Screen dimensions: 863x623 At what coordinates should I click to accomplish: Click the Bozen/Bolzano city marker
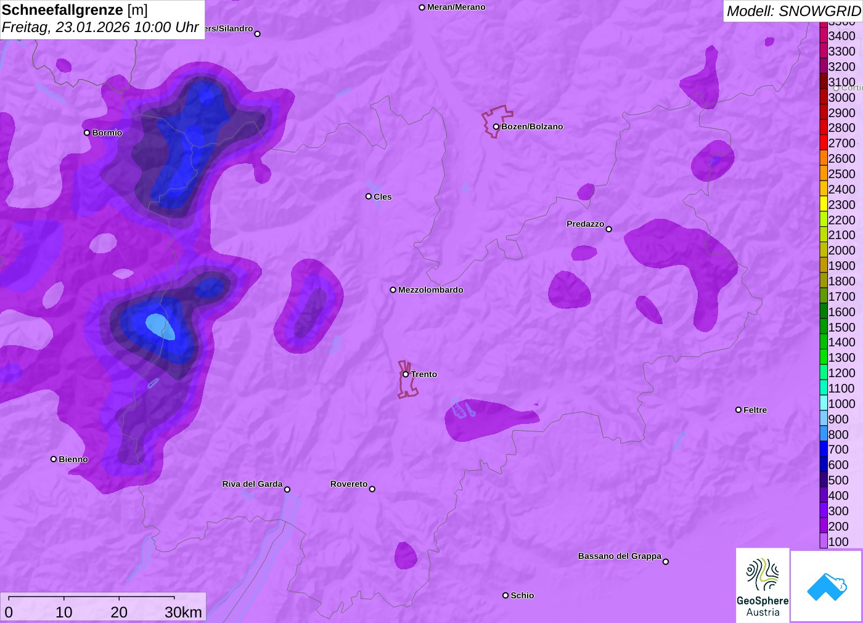tap(496, 127)
